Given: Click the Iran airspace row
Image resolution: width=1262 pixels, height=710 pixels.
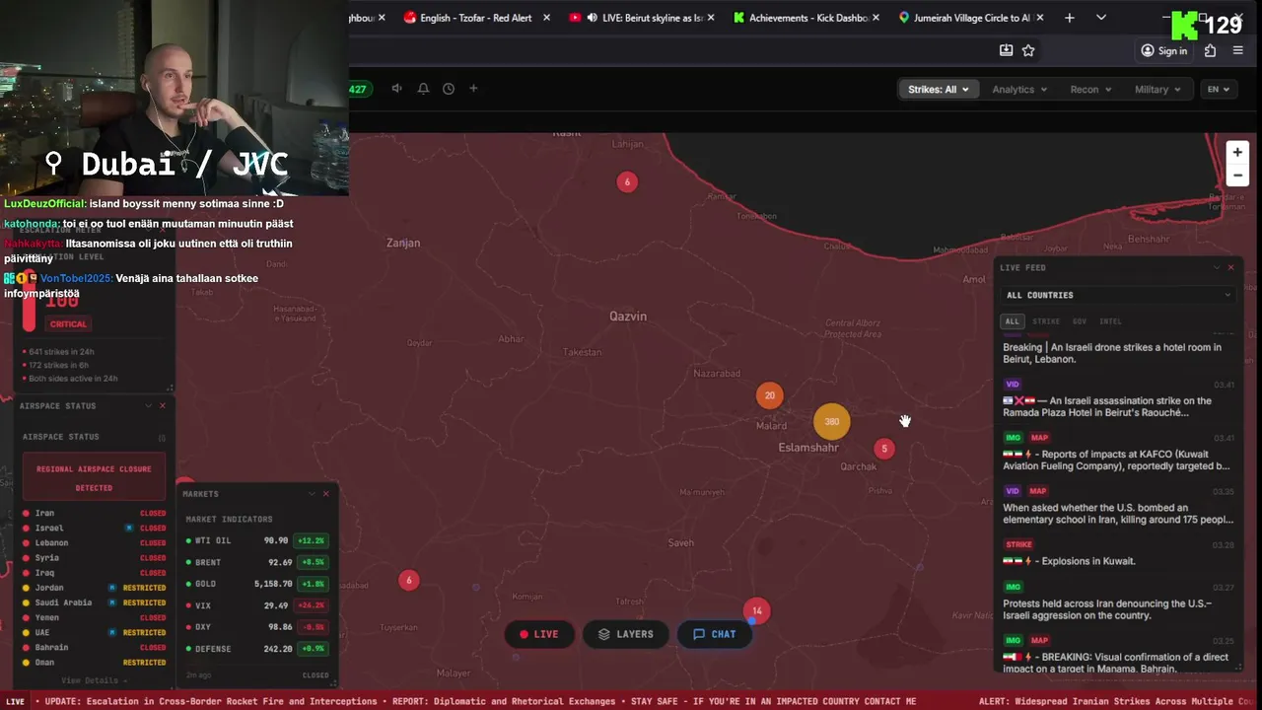Looking at the screenshot, I should 94,513.
